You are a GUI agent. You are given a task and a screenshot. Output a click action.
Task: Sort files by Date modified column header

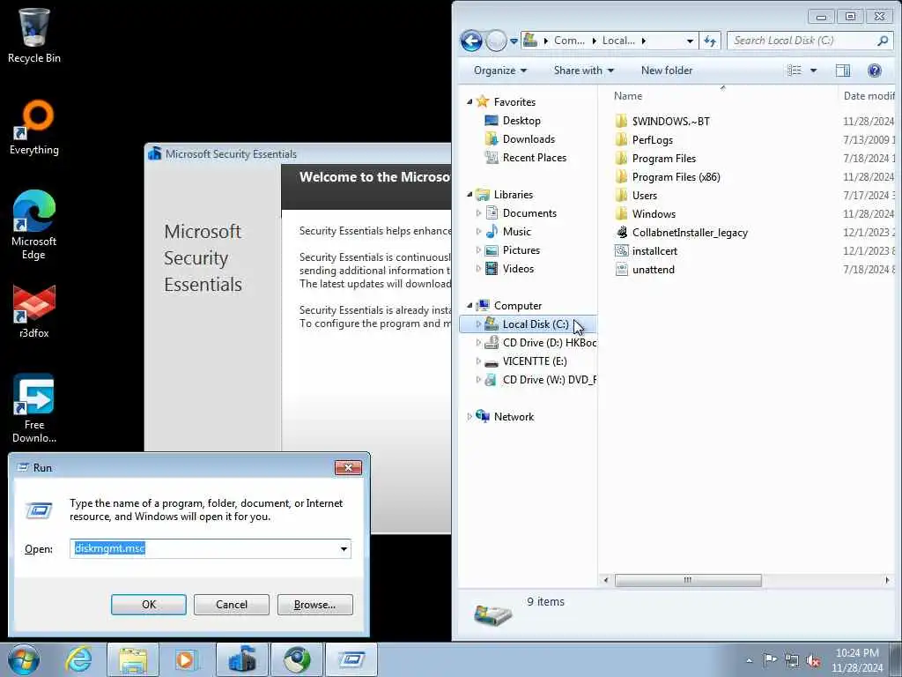click(x=869, y=95)
